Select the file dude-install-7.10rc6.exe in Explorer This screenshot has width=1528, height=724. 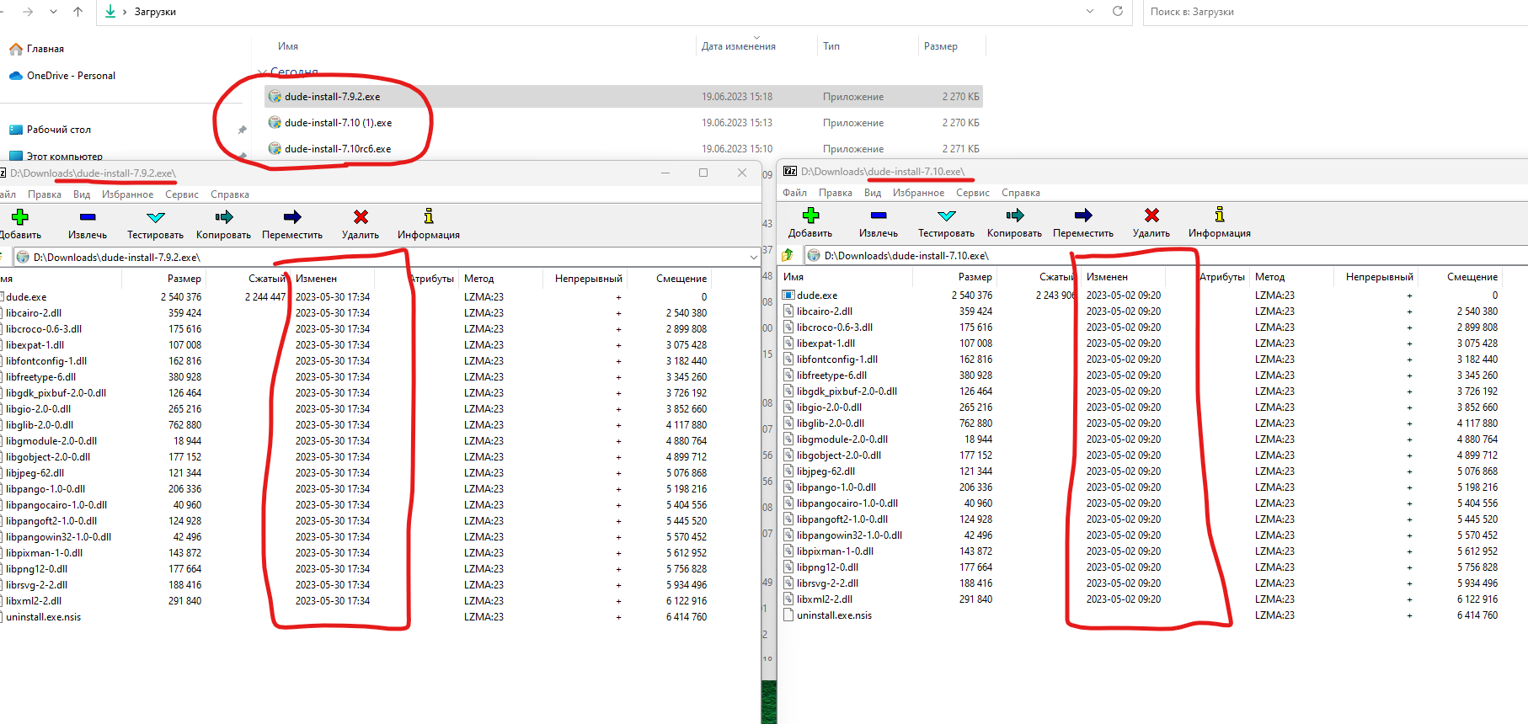tap(623, 149)
